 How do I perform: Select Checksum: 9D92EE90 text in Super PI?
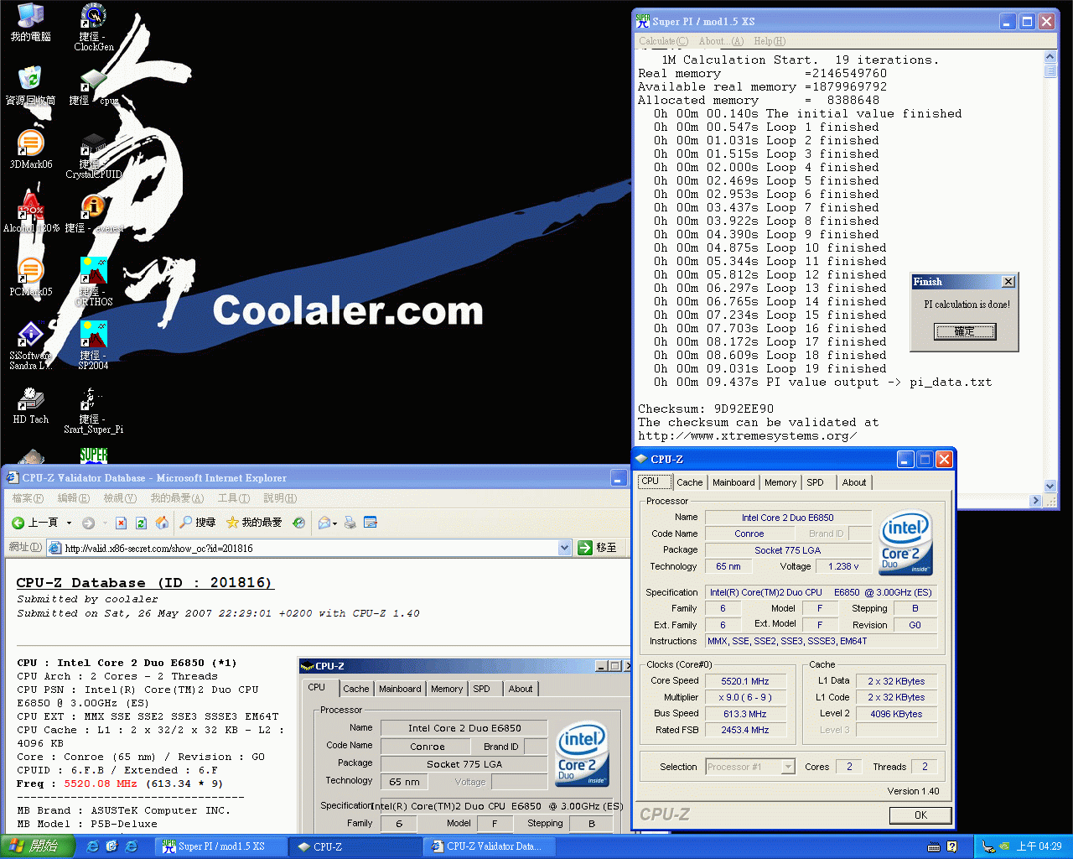pyautogui.click(x=706, y=409)
